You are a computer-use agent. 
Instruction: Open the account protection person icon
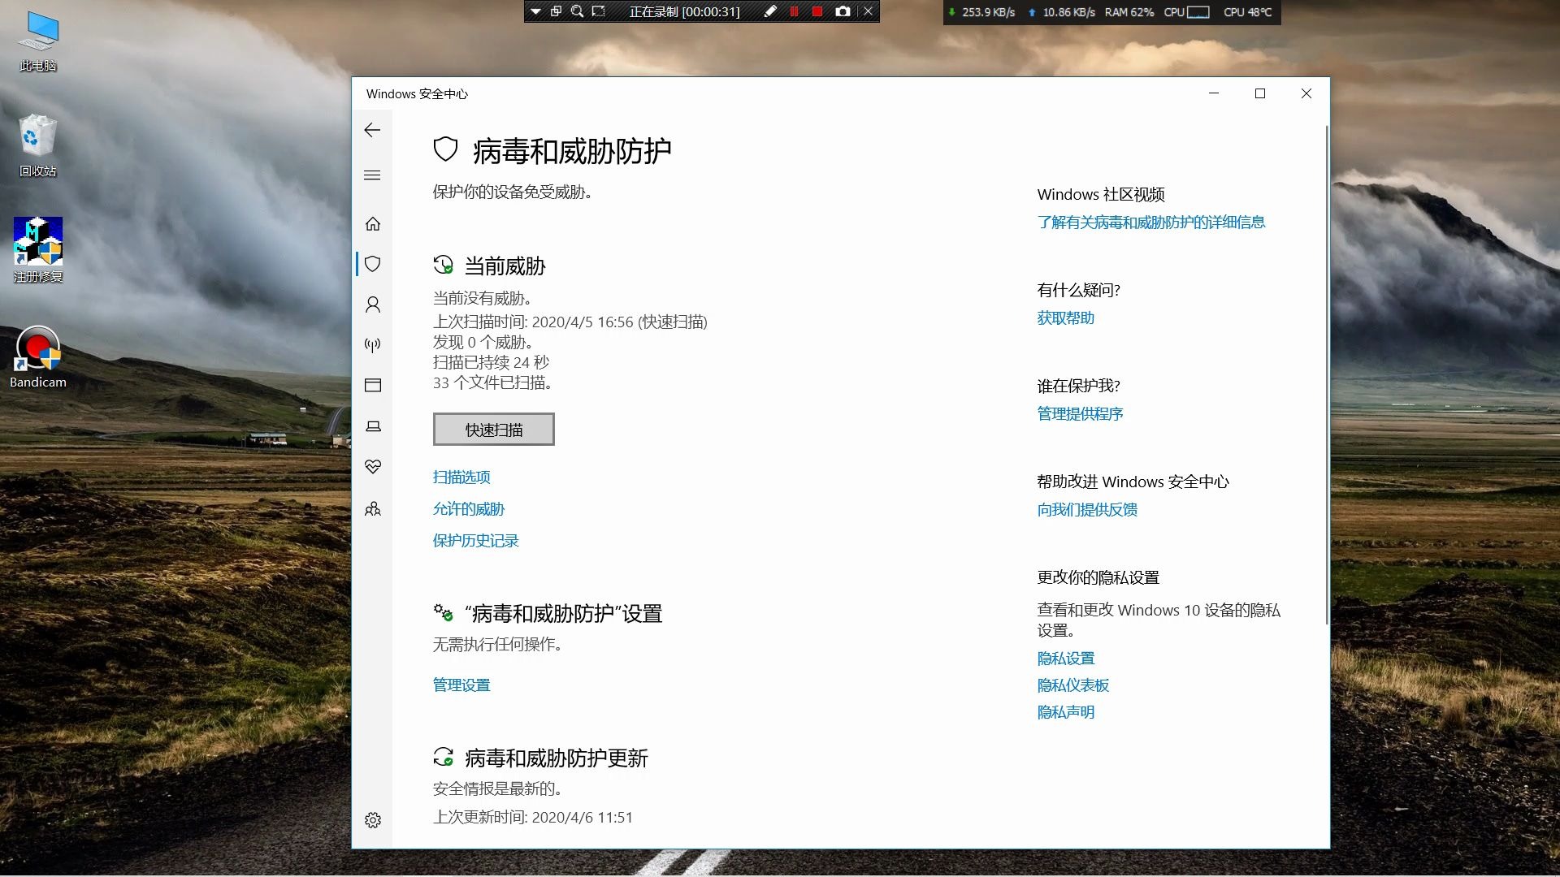[373, 305]
